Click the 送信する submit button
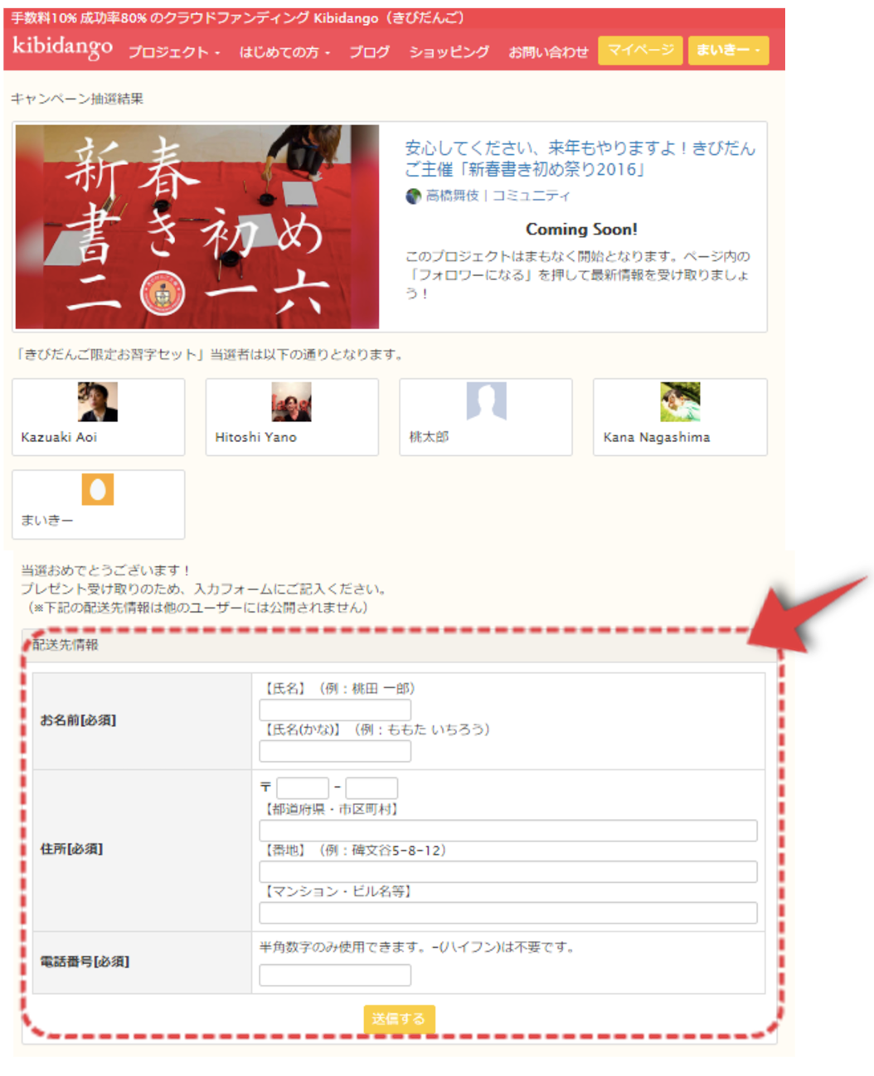The height and width of the screenshot is (1076, 874). click(399, 1019)
